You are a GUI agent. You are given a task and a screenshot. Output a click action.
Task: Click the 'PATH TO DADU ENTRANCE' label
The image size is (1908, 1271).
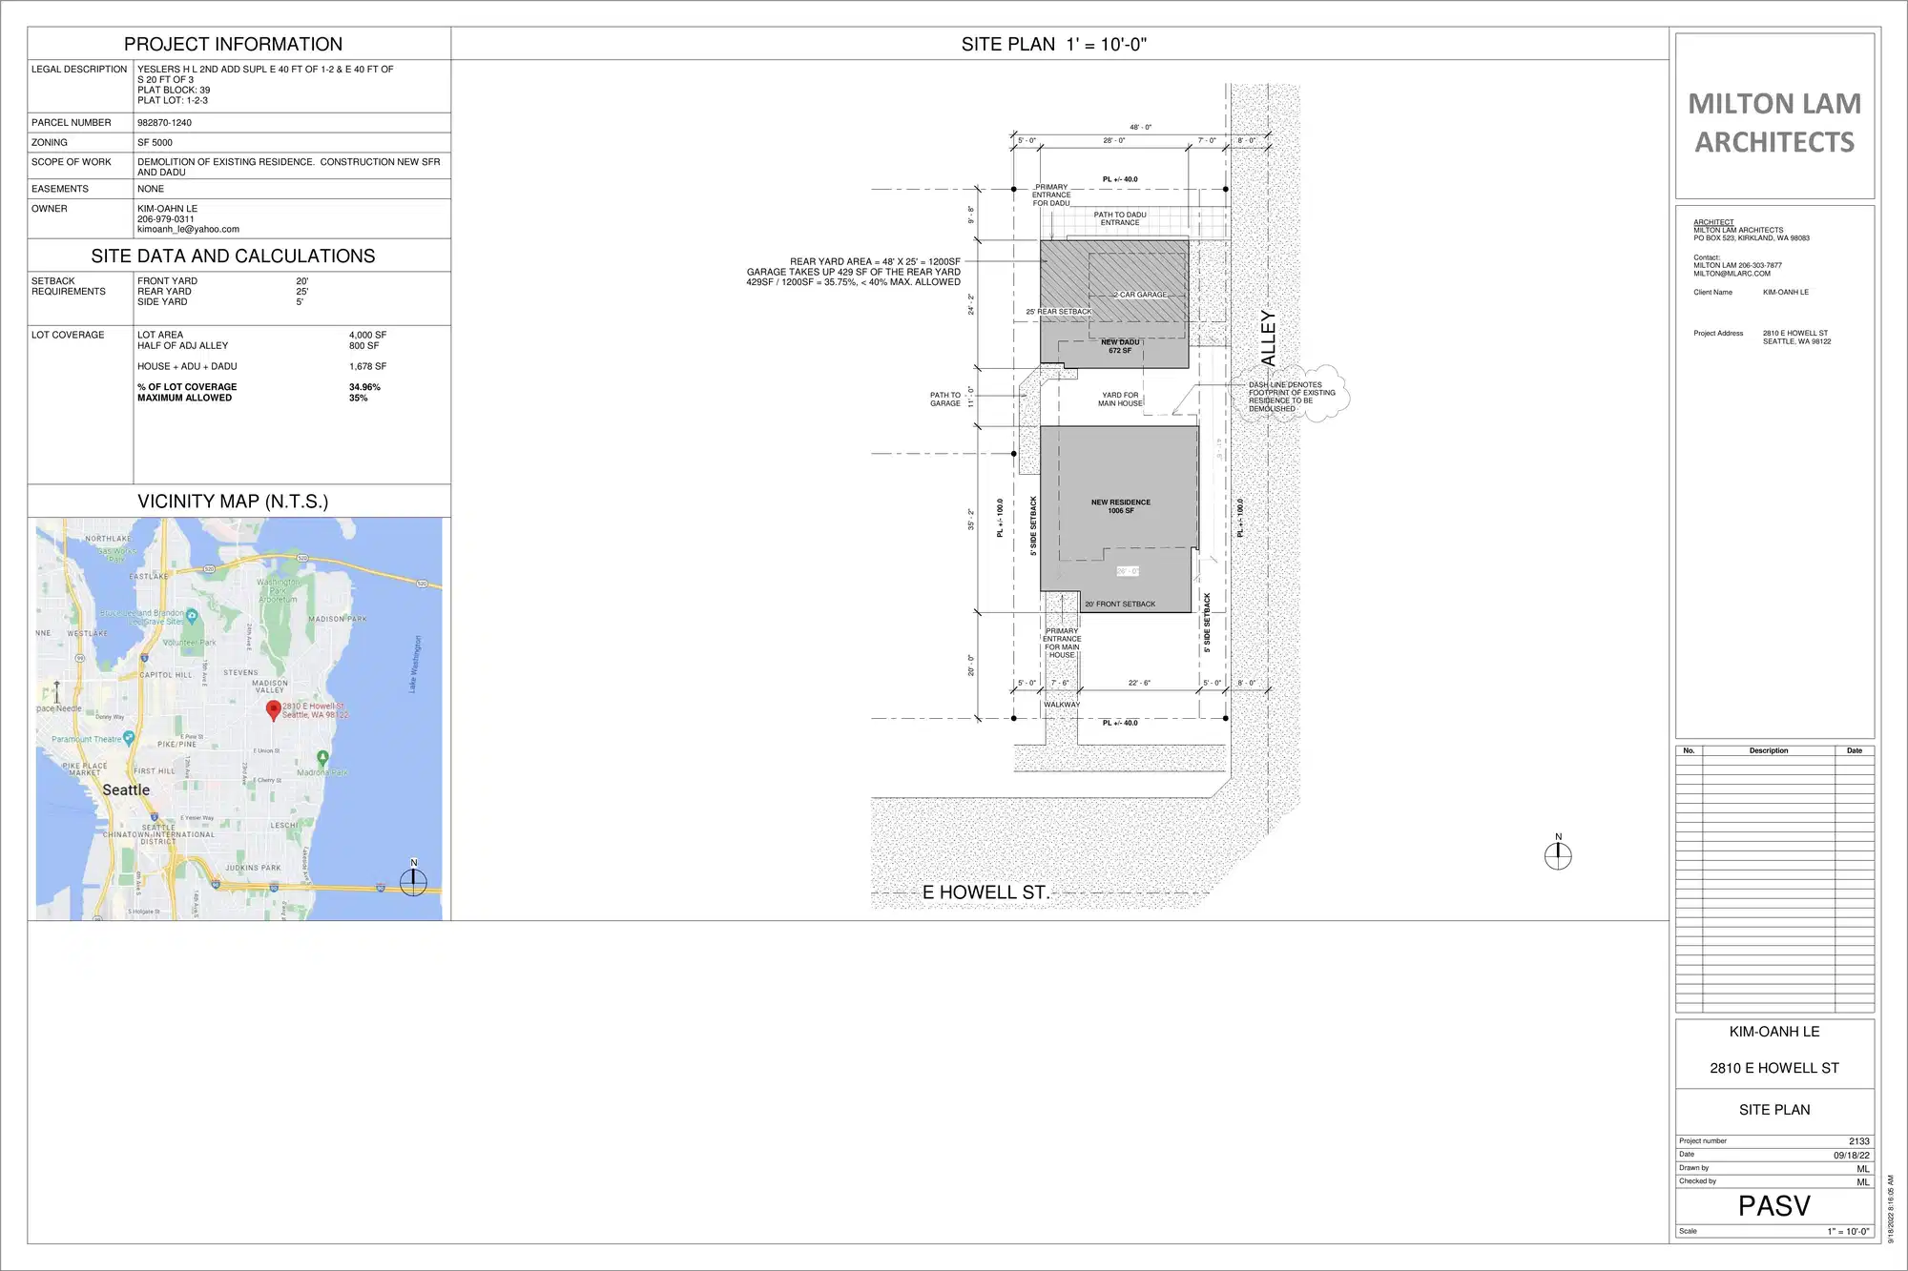pos(1120,219)
